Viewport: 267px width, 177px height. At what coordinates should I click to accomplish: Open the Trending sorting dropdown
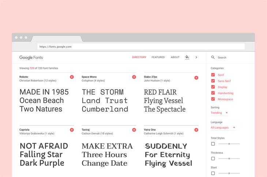[219, 113]
